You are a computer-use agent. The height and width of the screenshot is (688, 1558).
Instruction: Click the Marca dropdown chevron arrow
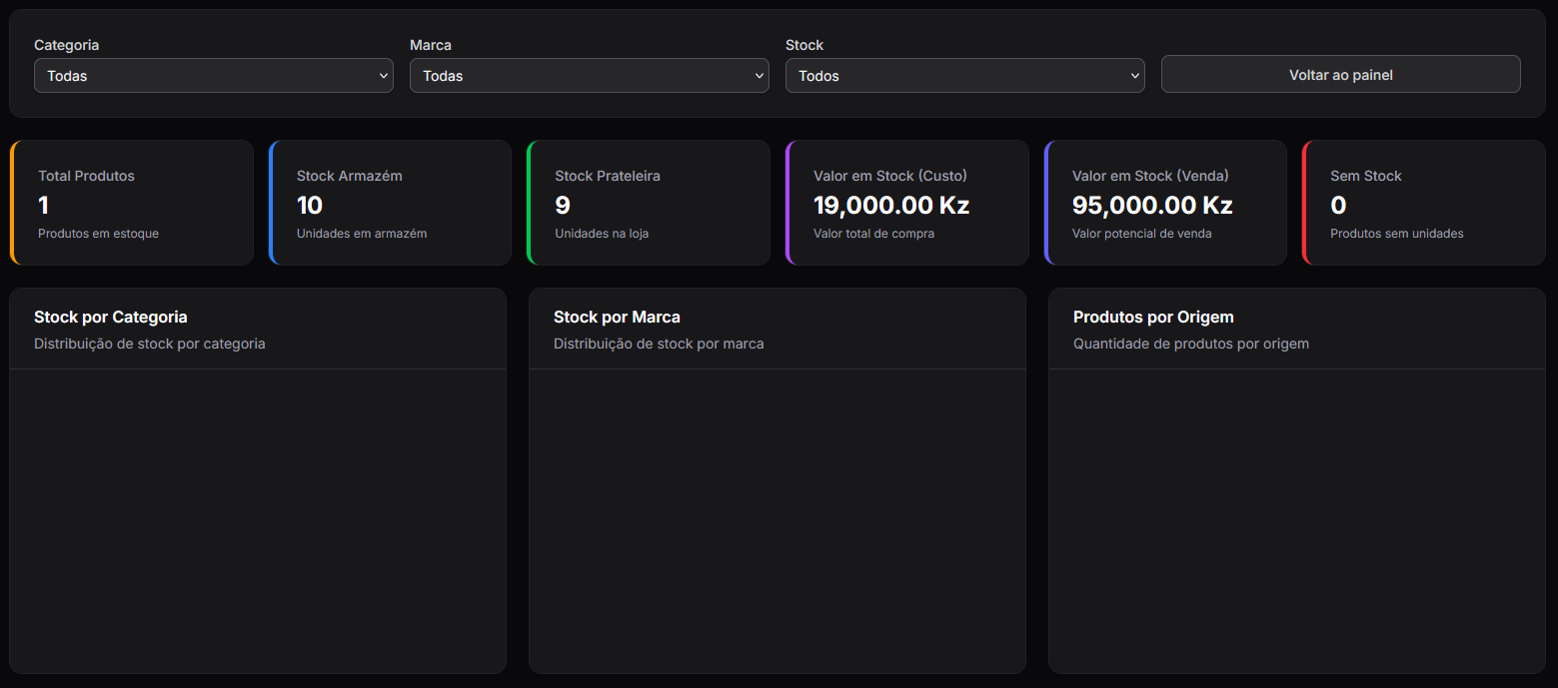click(x=760, y=76)
